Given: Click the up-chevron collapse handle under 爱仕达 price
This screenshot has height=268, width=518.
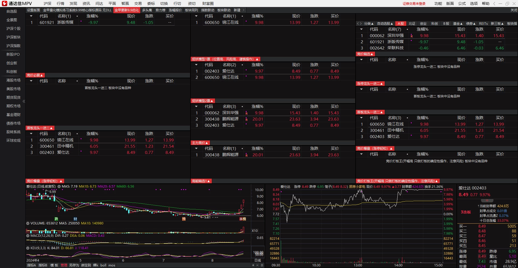Looking at the screenshot, I should (x=487, y=201).
